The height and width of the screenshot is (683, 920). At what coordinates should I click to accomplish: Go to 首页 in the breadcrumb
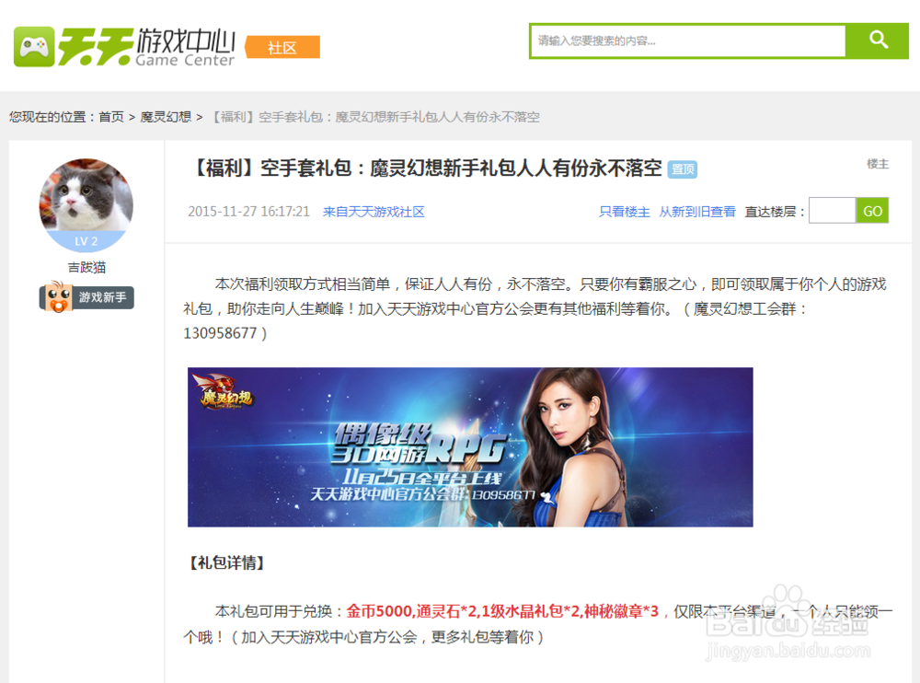pyautogui.click(x=111, y=117)
